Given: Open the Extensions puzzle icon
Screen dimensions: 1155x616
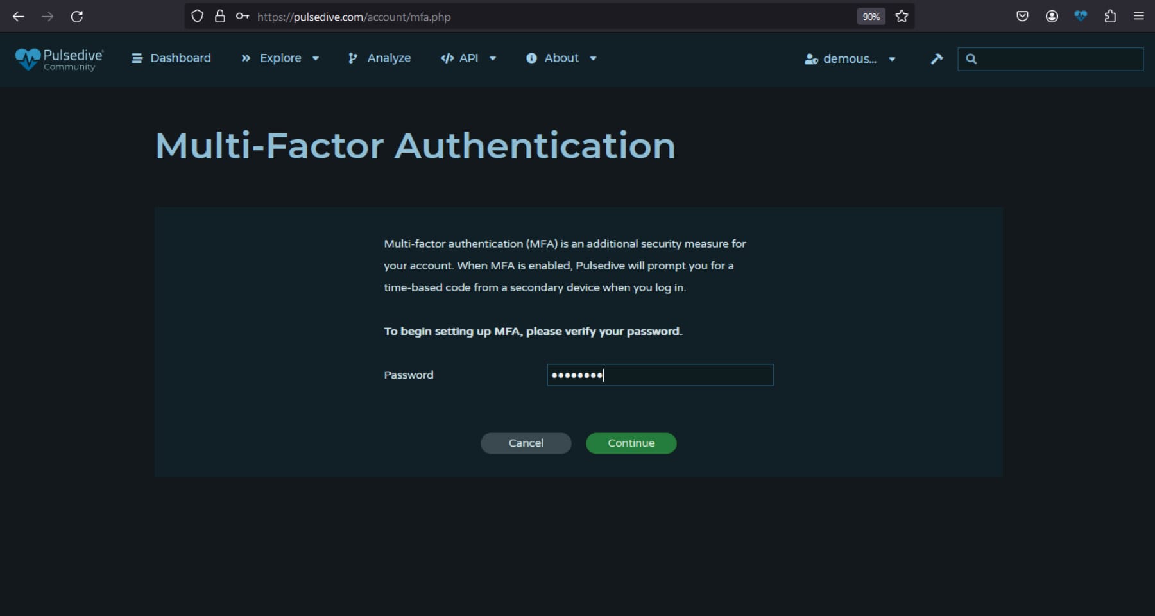Looking at the screenshot, I should 1110,17.
